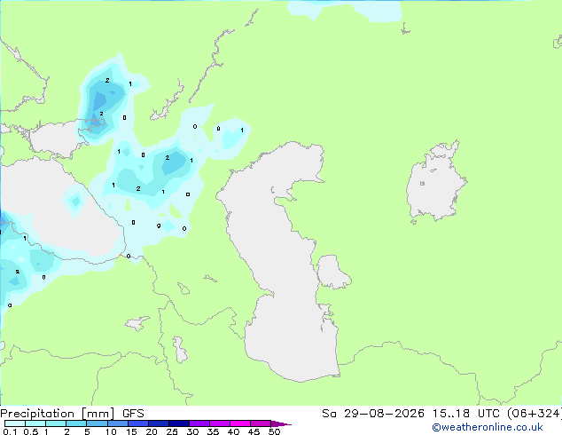This screenshot has width=562, height=435.
Task: Pick the 45–50 mm legend swatch
Action: 261,423
